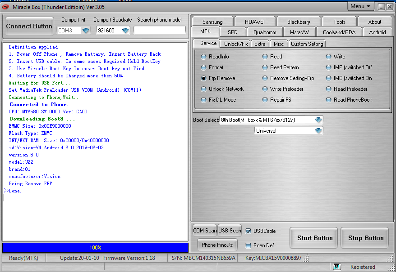Switch to the Samsung tab
396x272 pixels.
[212, 22]
